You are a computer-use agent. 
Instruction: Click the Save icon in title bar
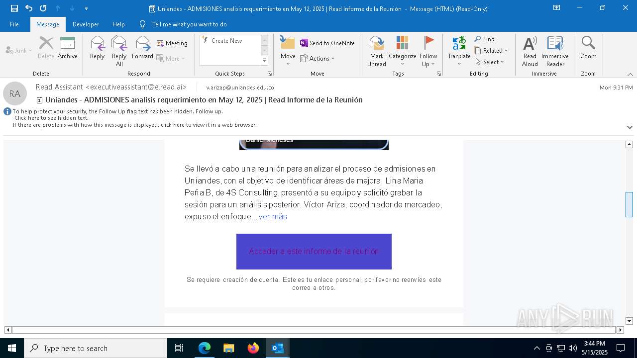[x=14, y=8]
